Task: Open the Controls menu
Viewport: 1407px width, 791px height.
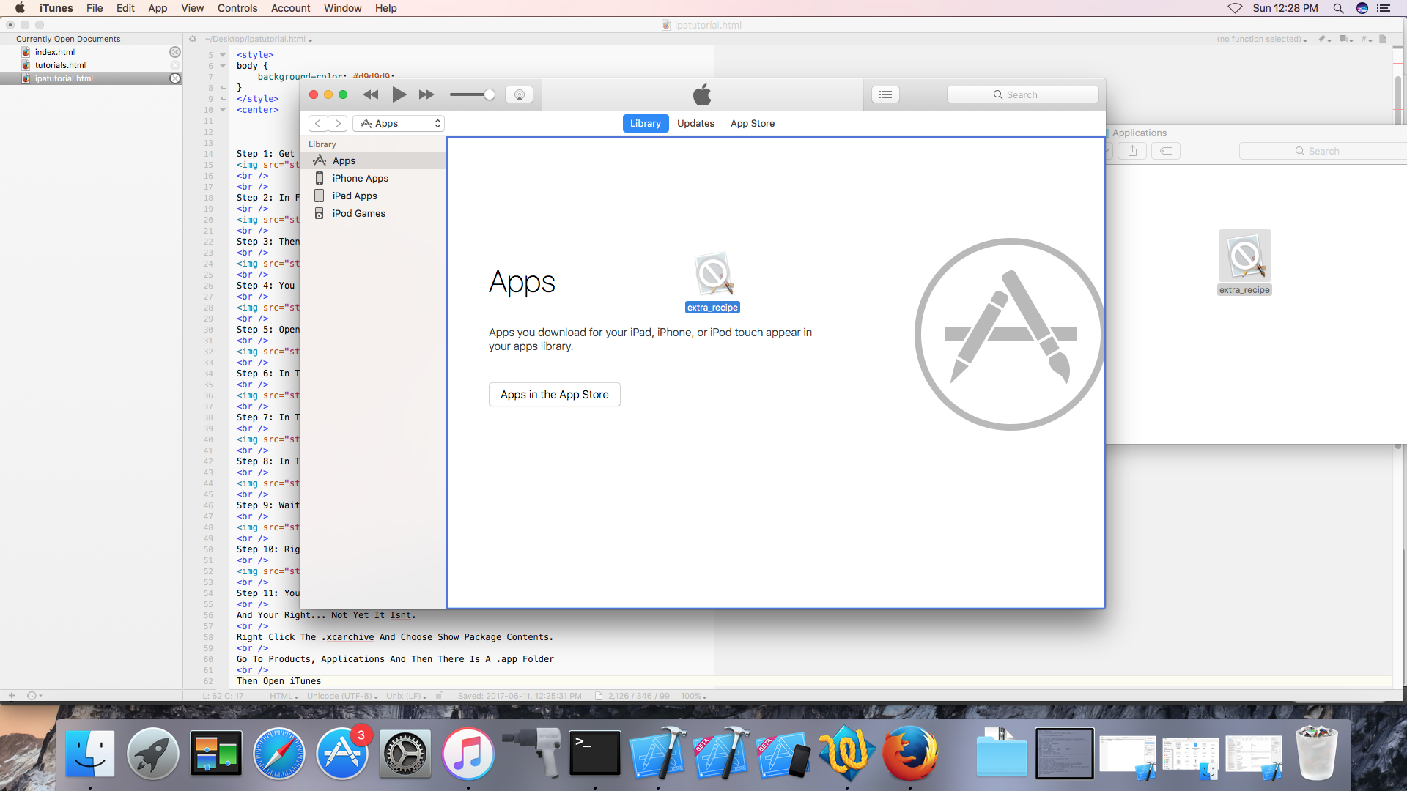Action: tap(237, 8)
